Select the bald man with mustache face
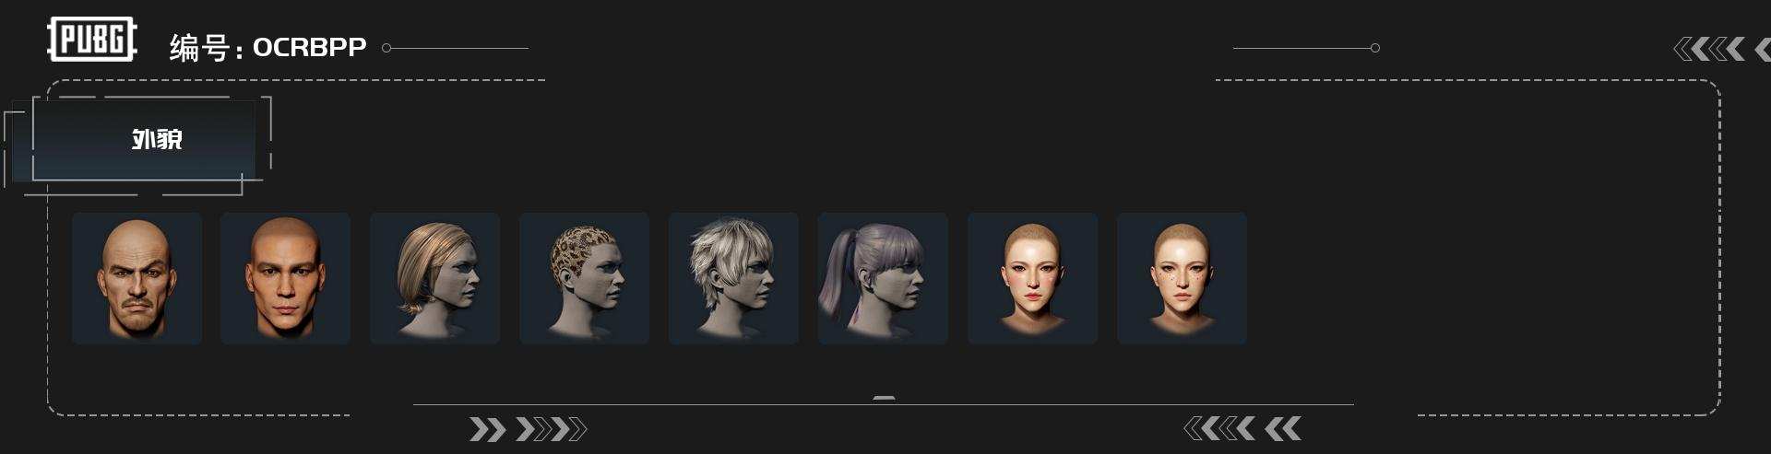 [137, 278]
